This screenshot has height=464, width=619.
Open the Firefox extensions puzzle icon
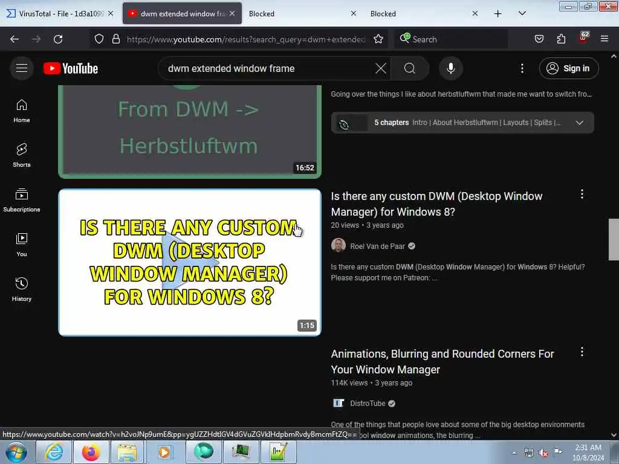click(x=561, y=39)
